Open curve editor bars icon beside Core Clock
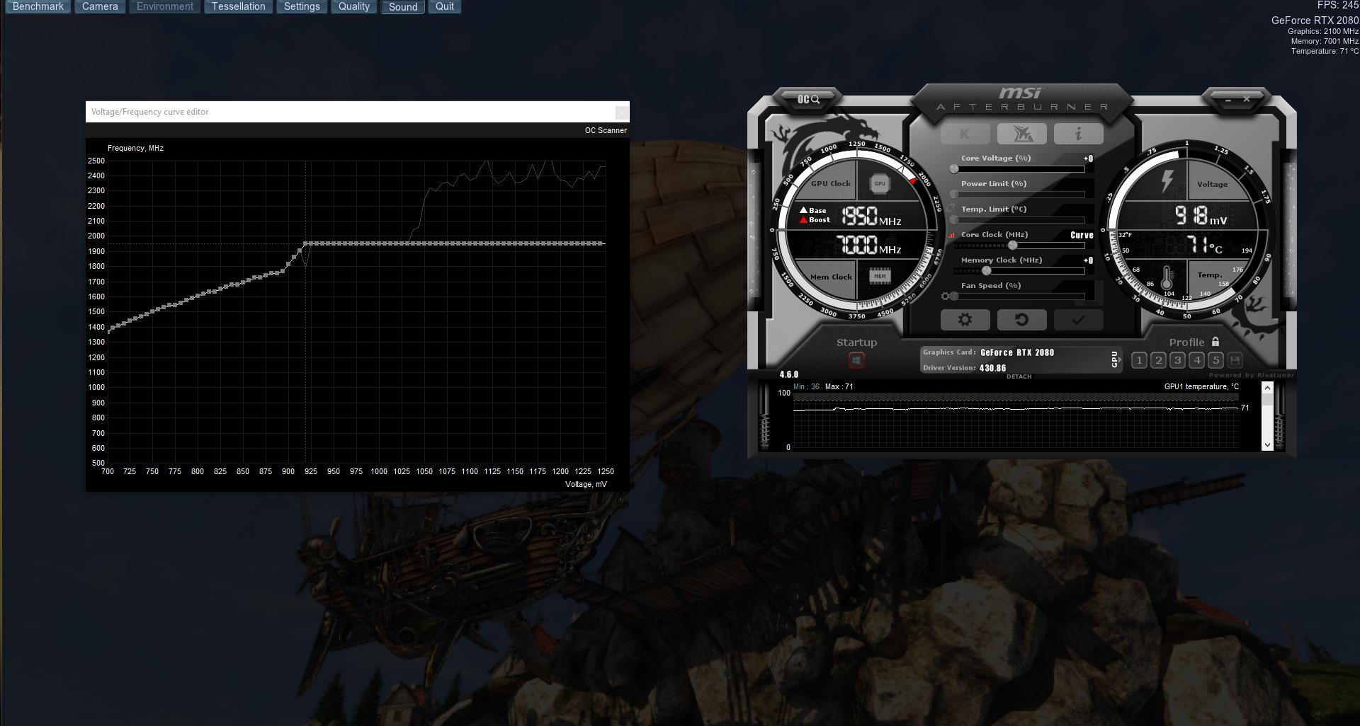This screenshot has height=726, width=1360. pos(951,235)
